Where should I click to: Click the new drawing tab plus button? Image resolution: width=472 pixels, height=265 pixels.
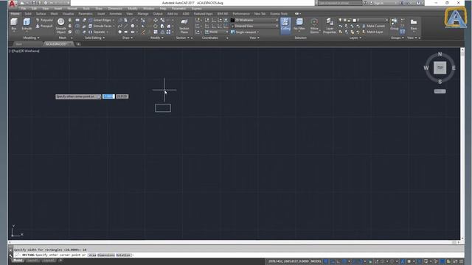78,44
